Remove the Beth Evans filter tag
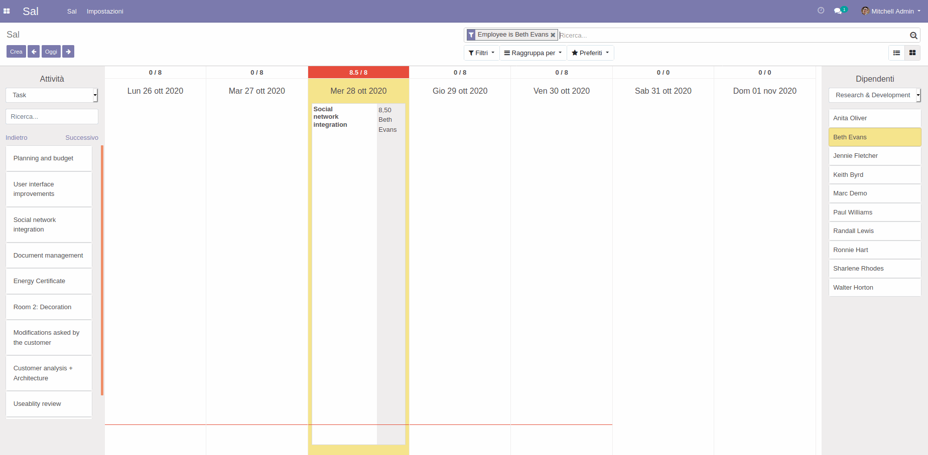Image resolution: width=928 pixels, height=455 pixels. (x=553, y=35)
